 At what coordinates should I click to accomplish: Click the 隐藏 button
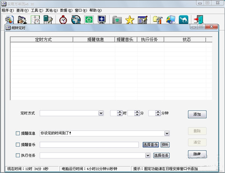[x=197, y=154]
